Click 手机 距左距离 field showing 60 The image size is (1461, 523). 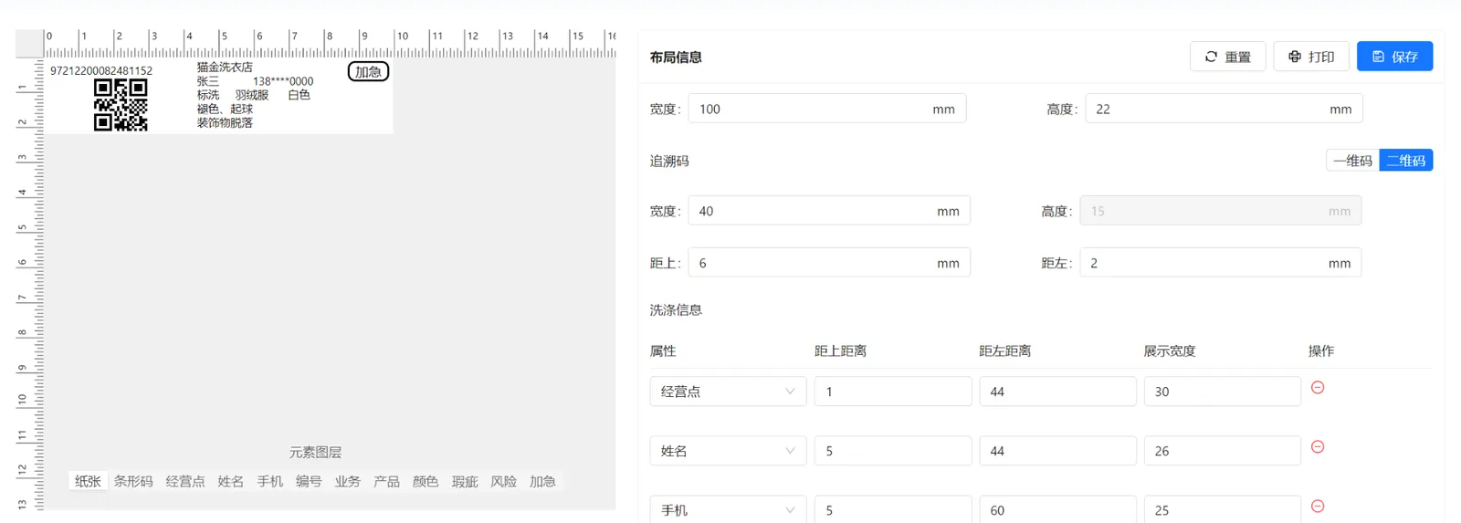(x=1057, y=509)
